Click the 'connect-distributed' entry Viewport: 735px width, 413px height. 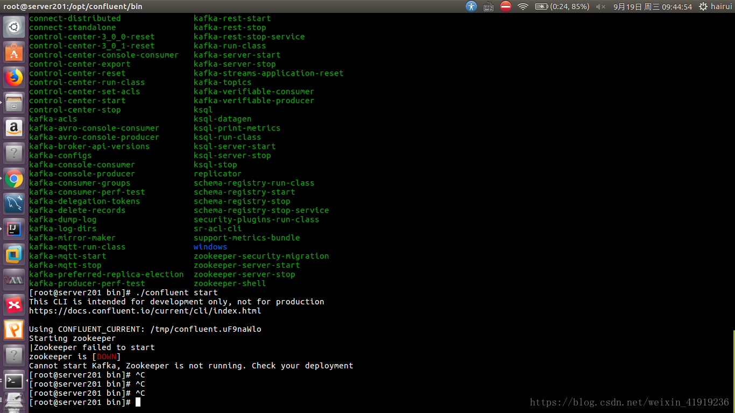coord(75,18)
